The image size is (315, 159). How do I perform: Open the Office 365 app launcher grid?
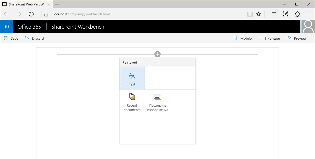click(x=7, y=27)
